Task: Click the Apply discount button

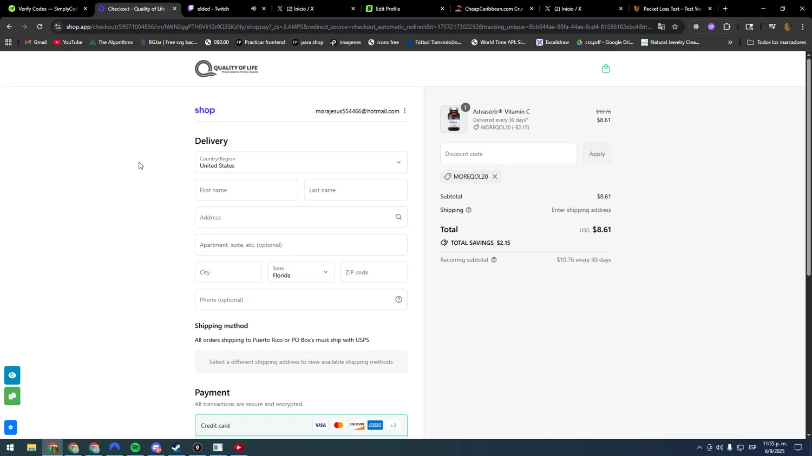Action: coord(597,154)
